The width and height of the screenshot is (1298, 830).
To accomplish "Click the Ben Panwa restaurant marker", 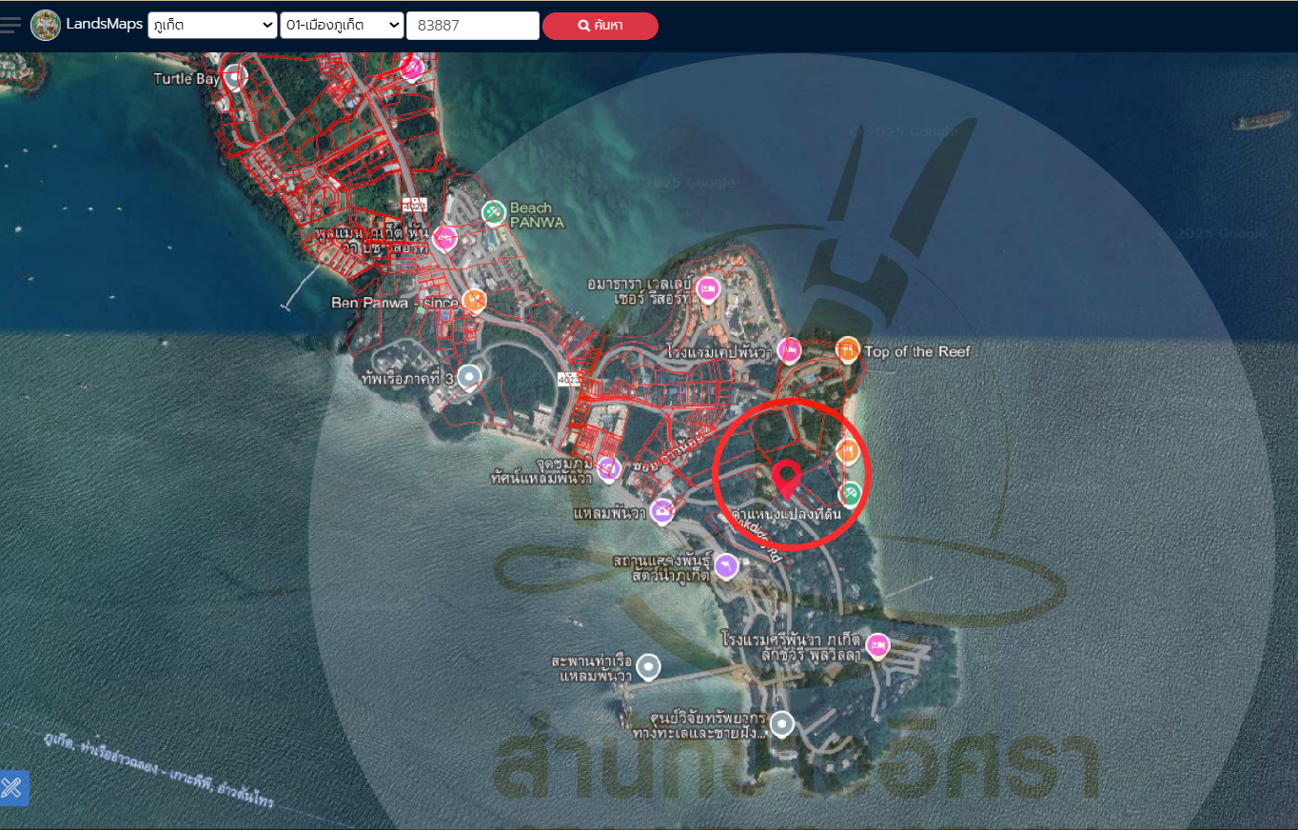I will click(x=474, y=302).
